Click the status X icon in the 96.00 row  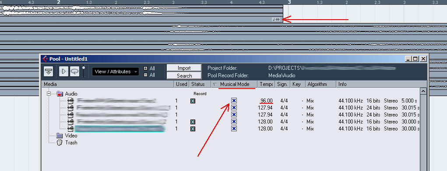pyautogui.click(x=193, y=101)
